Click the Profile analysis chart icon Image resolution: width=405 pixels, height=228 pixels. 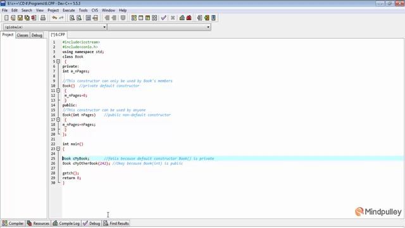182,18
